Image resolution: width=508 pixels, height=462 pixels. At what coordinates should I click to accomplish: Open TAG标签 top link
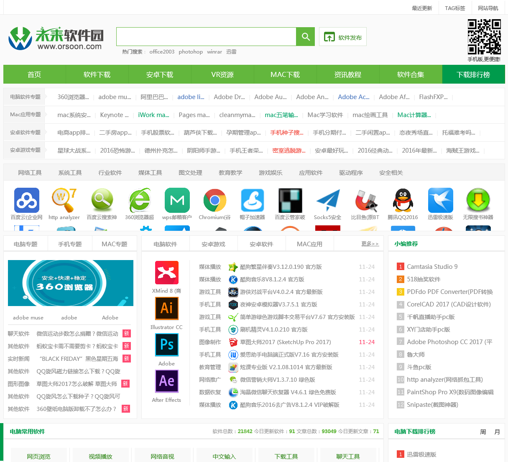tap(455, 8)
